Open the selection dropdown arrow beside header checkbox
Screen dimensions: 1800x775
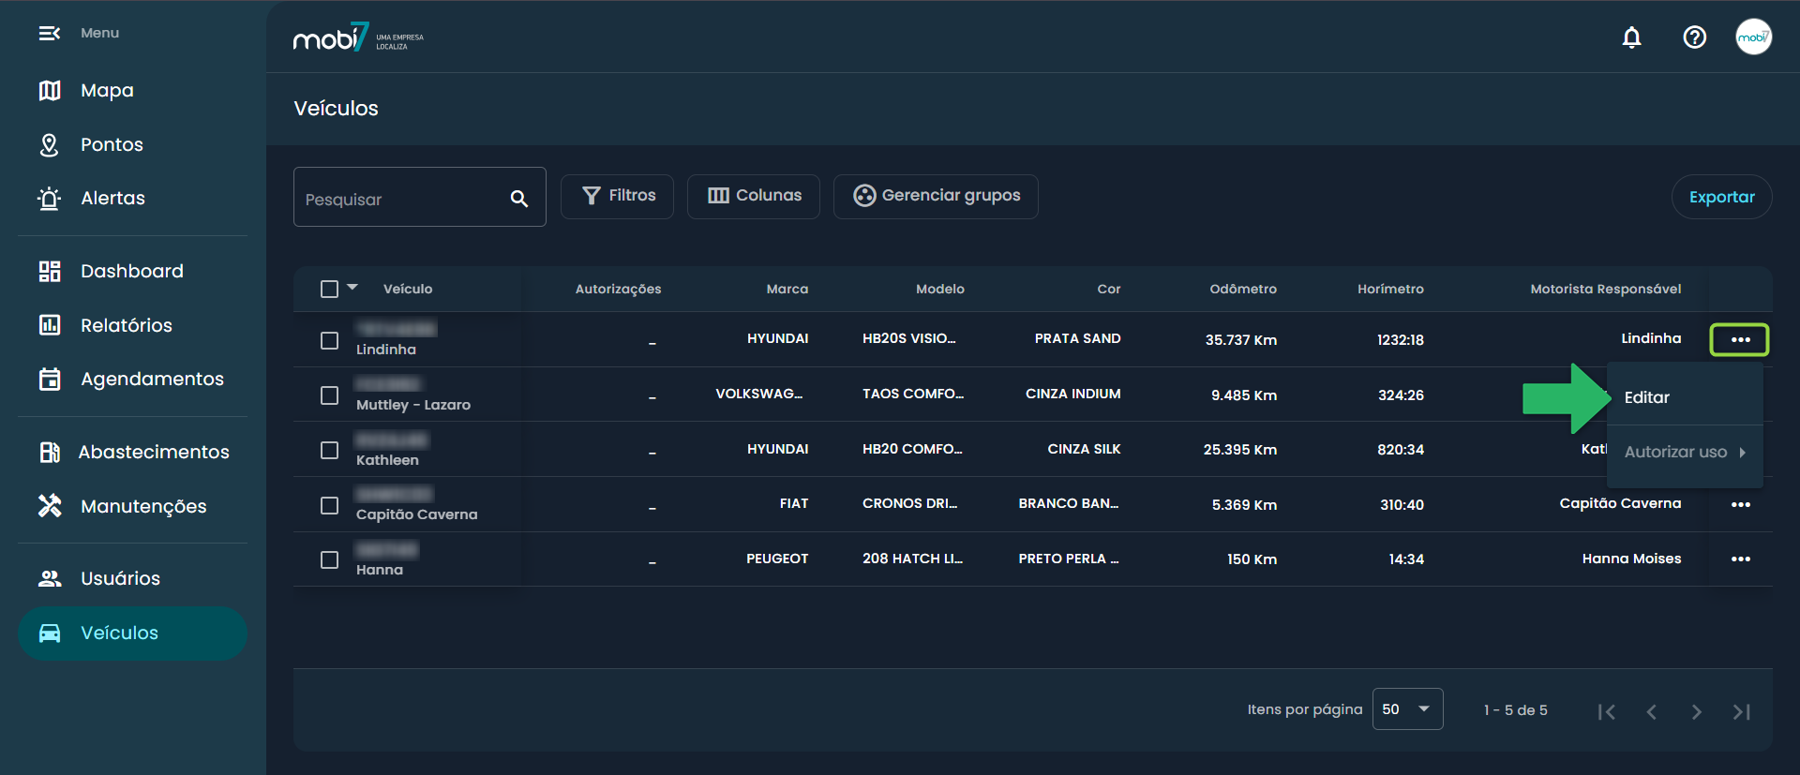352,288
